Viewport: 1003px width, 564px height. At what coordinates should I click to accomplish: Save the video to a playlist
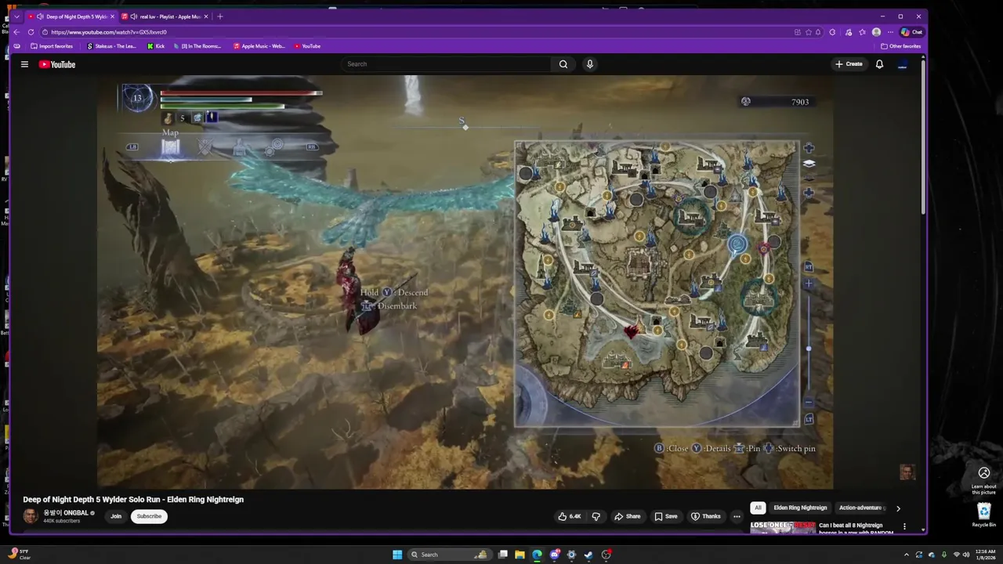point(666,516)
